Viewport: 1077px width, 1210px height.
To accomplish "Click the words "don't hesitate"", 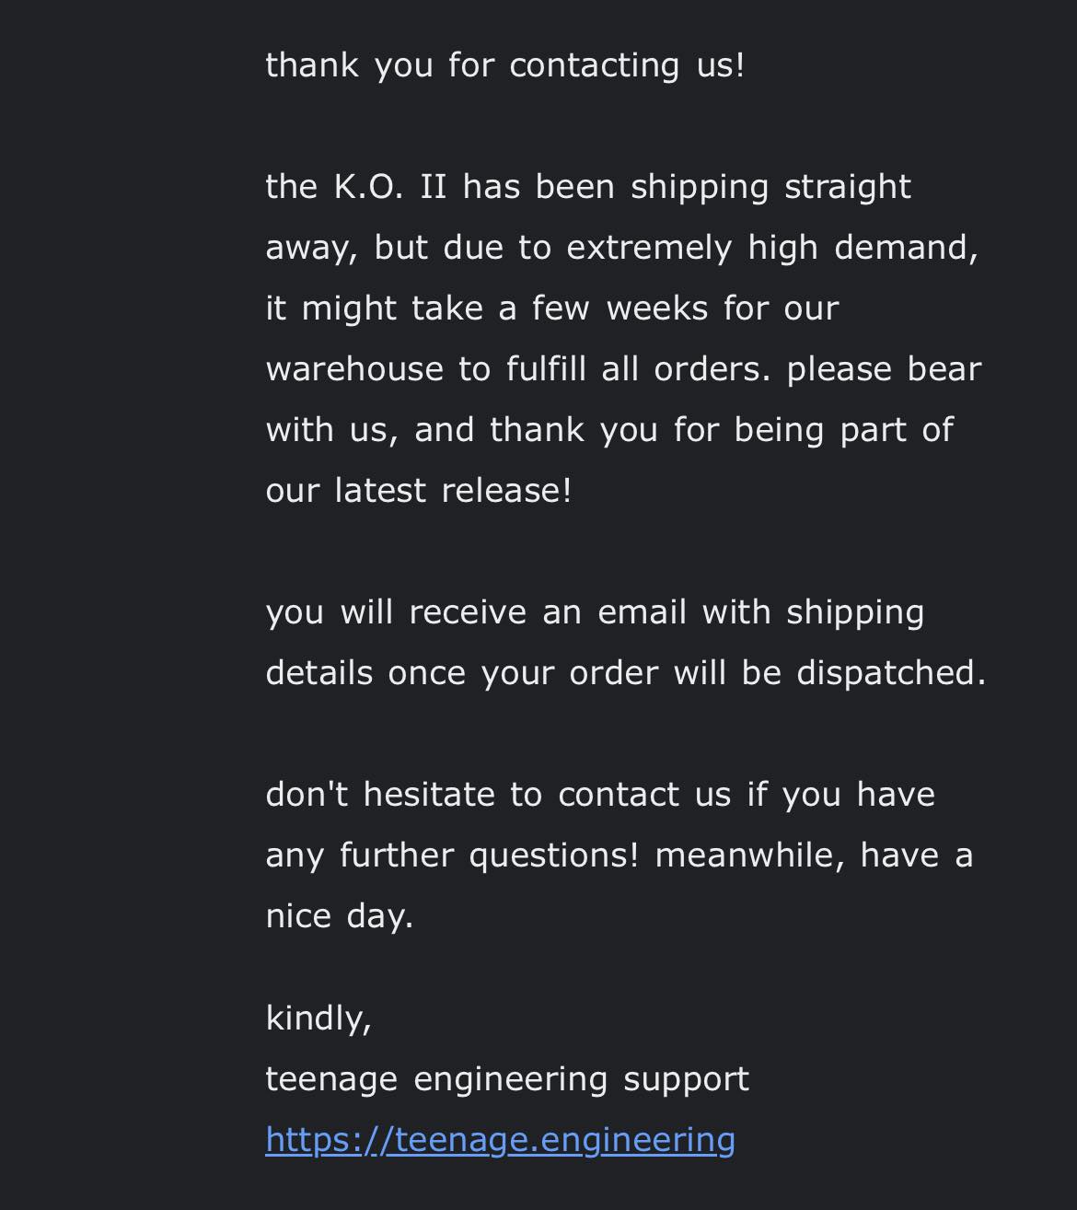I will pyautogui.click(x=379, y=795).
